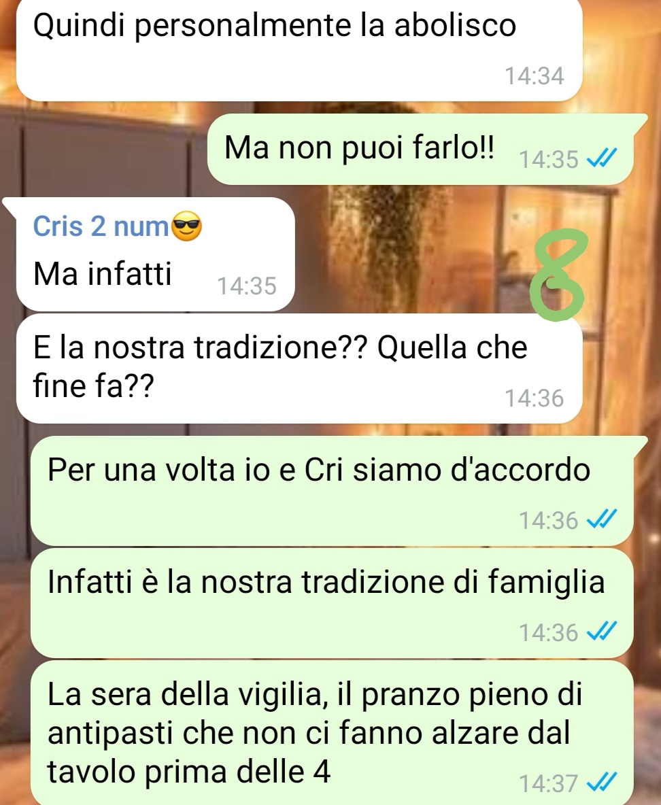The image size is (661, 805).
Task: Tap the chat wallpaper between message bubbles
Action: 411,246
